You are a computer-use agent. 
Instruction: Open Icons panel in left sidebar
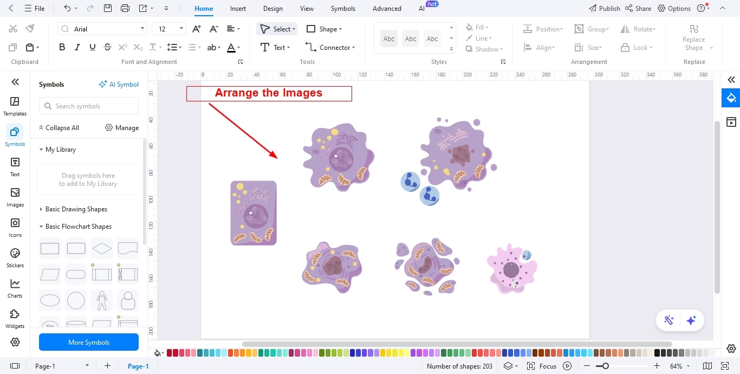(15, 228)
